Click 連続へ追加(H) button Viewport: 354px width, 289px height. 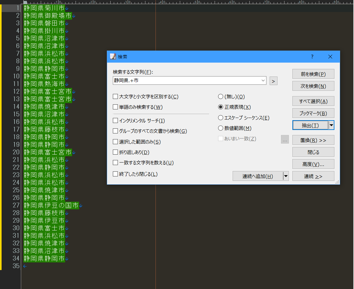[x=258, y=176]
